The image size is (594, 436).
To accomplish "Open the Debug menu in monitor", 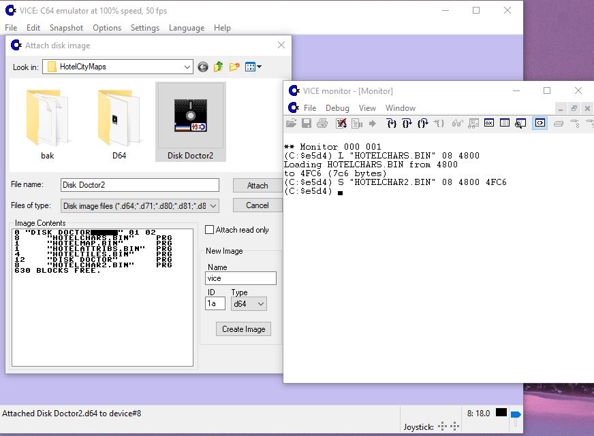I will [338, 107].
